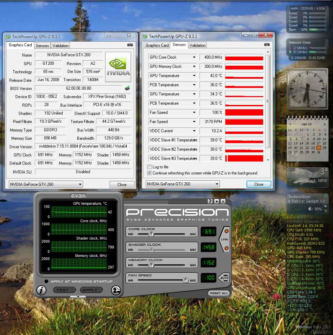333x335 pixels.
Task: Click the analog clock gadget
Action: [307, 89]
